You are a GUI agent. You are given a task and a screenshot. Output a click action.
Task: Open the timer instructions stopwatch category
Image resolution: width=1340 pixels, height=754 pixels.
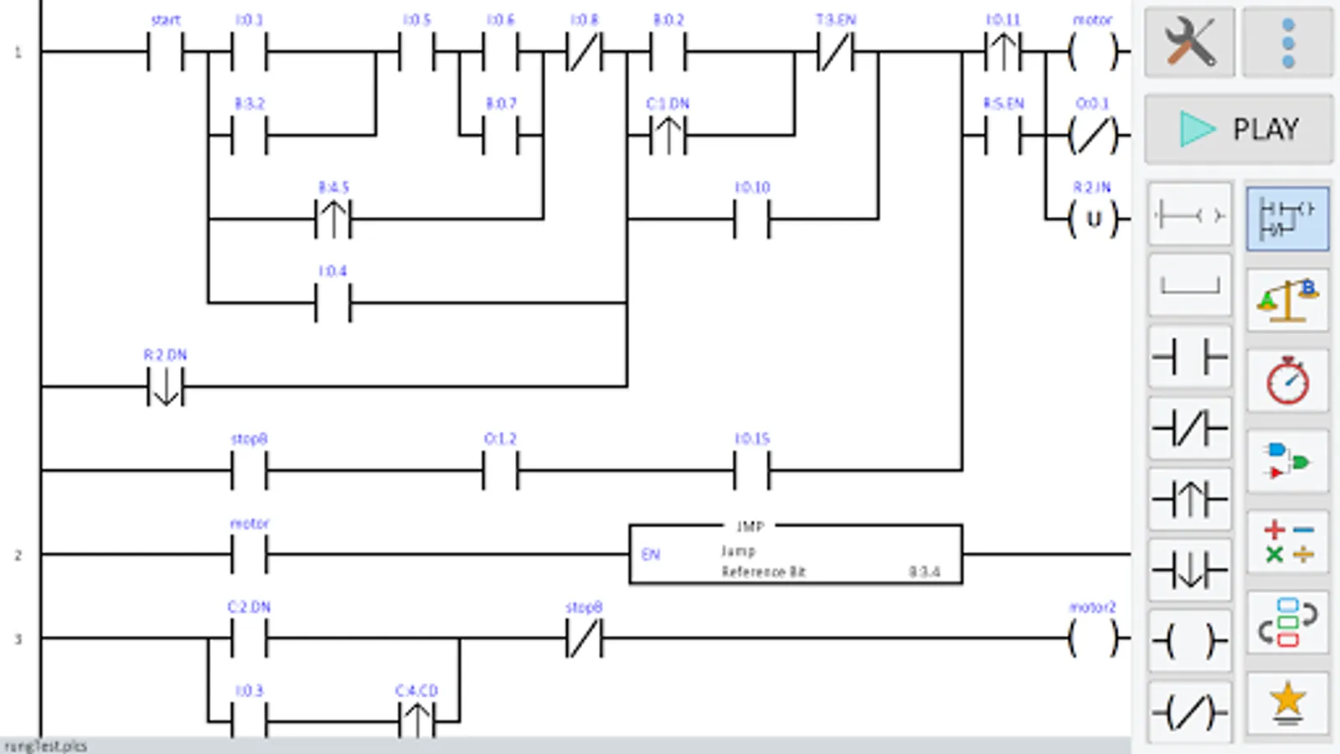coord(1287,380)
